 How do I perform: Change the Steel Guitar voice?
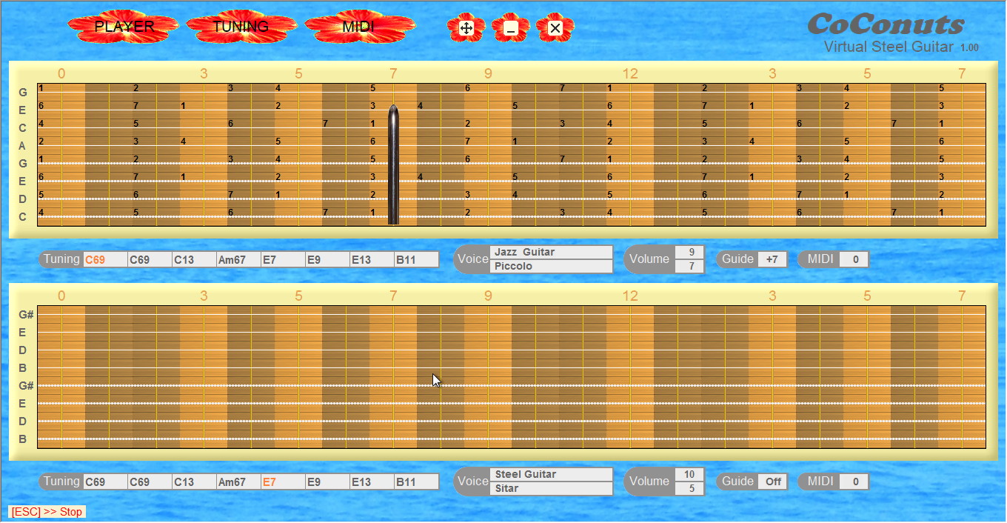pyautogui.click(x=551, y=474)
